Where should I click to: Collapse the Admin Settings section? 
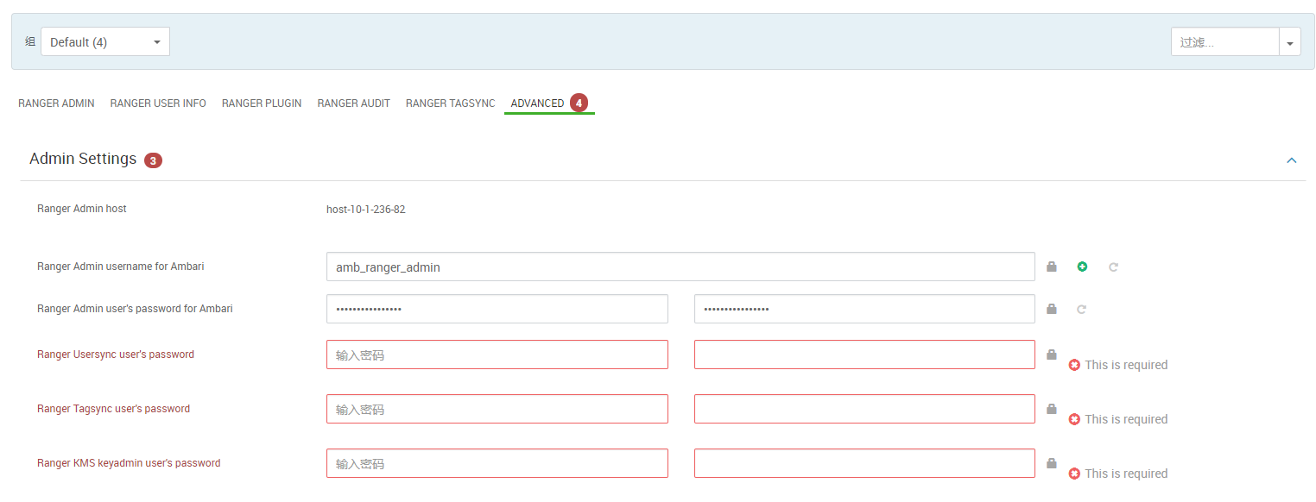click(1292, 160)
